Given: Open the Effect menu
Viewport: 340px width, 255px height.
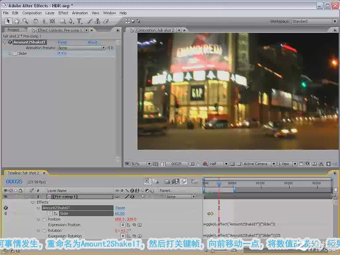Looking at the screenshot, I should tap(63, 13).
